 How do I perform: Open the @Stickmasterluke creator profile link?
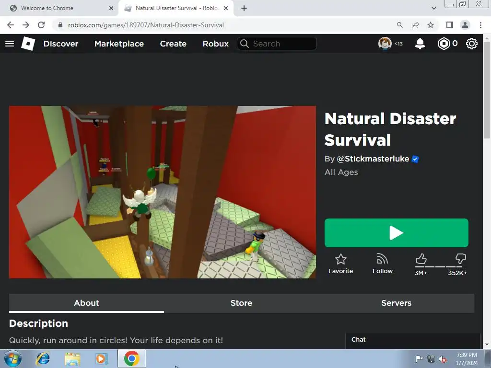[373, 159]
